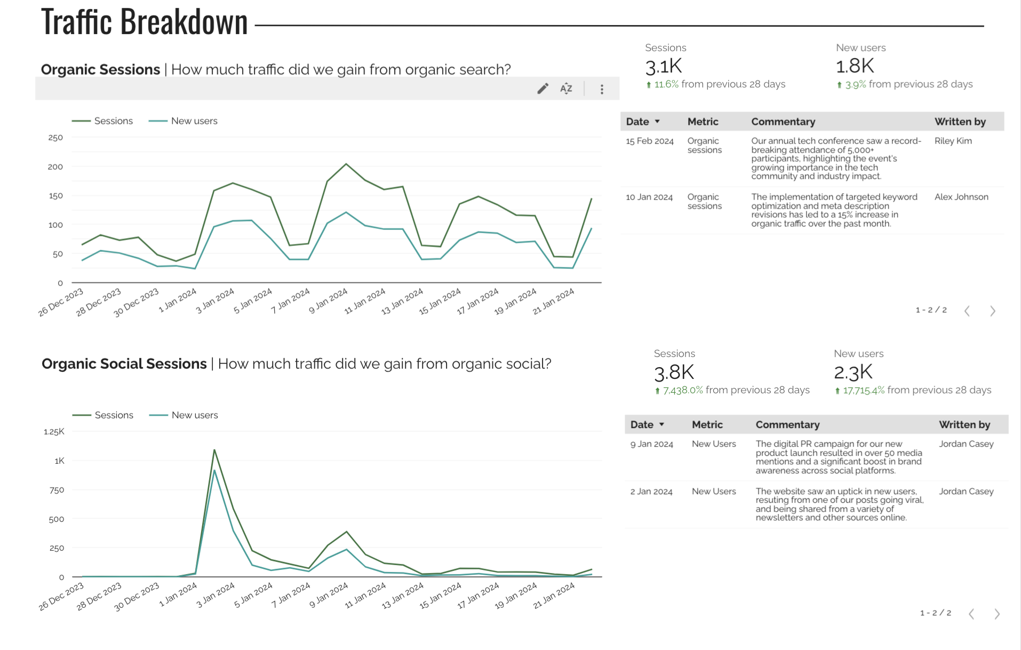The width and height of the screenshot is (1021, 650).
Task: Go to previous page in social commentary table
Action: [x=971, y=614]
